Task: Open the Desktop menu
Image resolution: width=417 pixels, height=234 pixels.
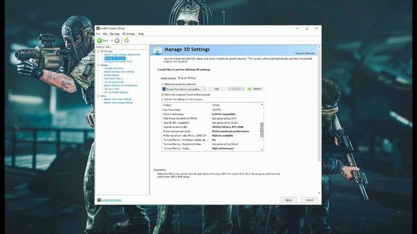Action: click(x=115, y=34)
